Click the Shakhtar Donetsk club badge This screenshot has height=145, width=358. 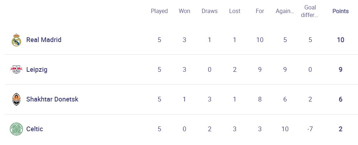[x=16, y=99]
